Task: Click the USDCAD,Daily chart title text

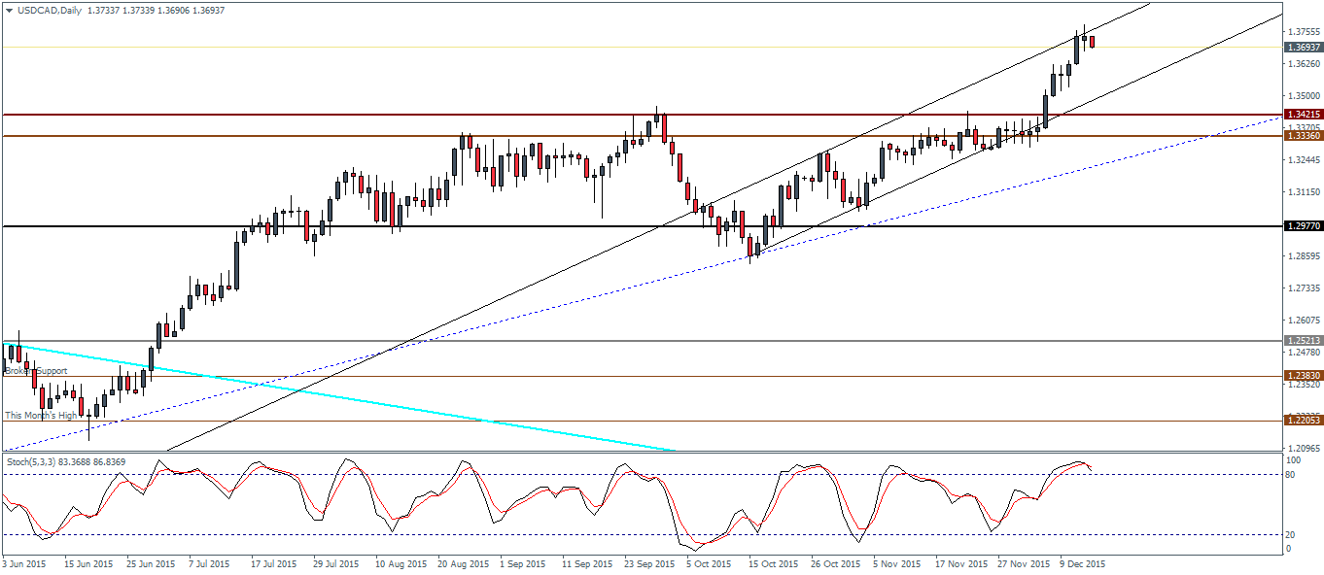Action: pos(49,10)
